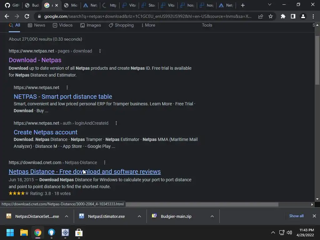Open the Chrome profile icon
This screenshot has height=240, width=320.
(303, 16)
